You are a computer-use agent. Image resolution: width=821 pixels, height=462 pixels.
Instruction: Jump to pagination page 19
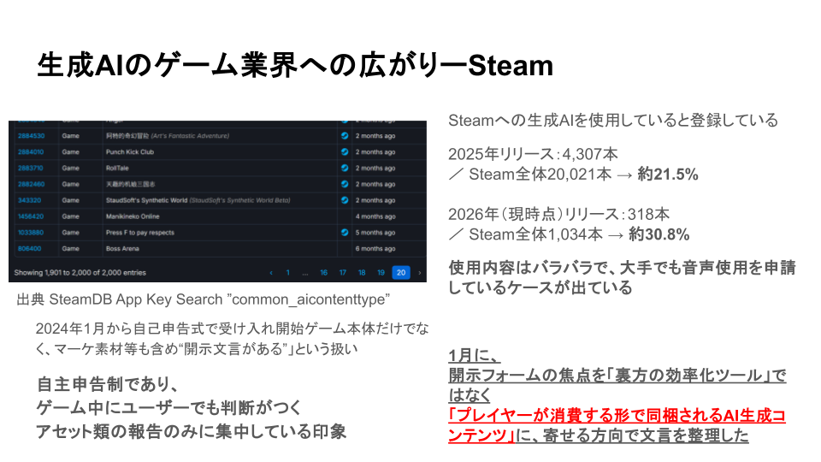click(x=381, y=273)
